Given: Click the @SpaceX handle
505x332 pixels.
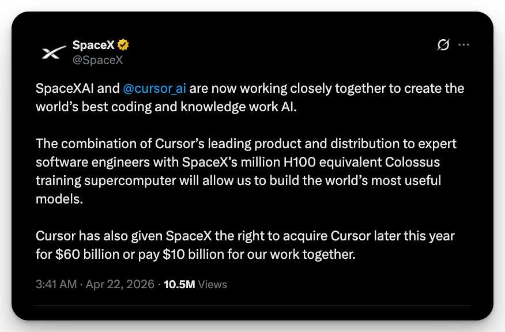Looking at the screenshot, I should [x=99, y=59].
